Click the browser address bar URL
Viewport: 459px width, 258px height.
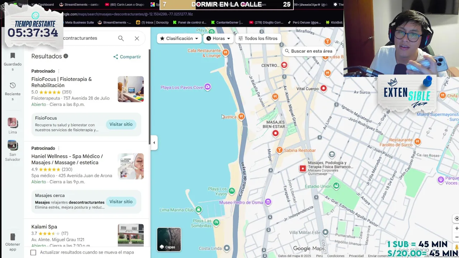[128, 14]
